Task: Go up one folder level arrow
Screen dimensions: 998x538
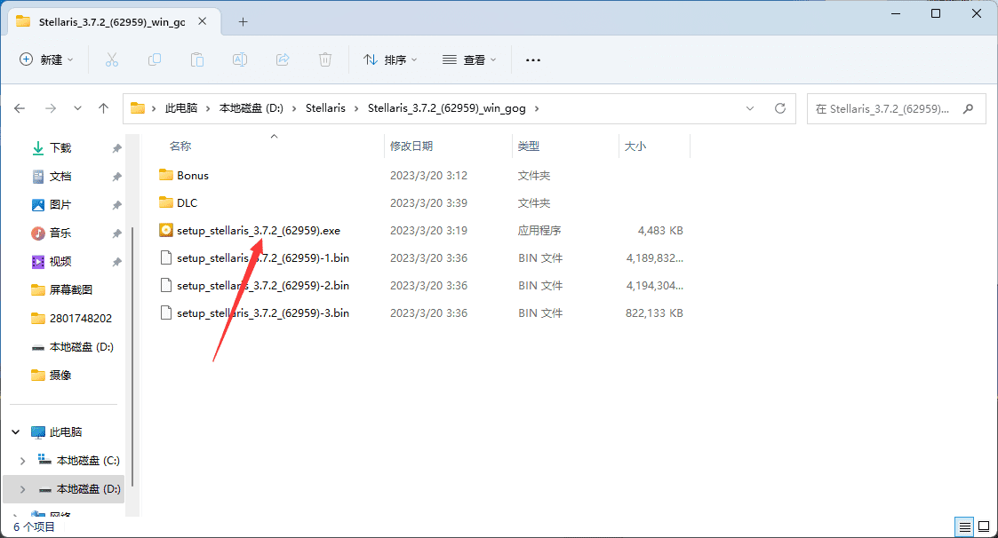Action: pos(104,108)
